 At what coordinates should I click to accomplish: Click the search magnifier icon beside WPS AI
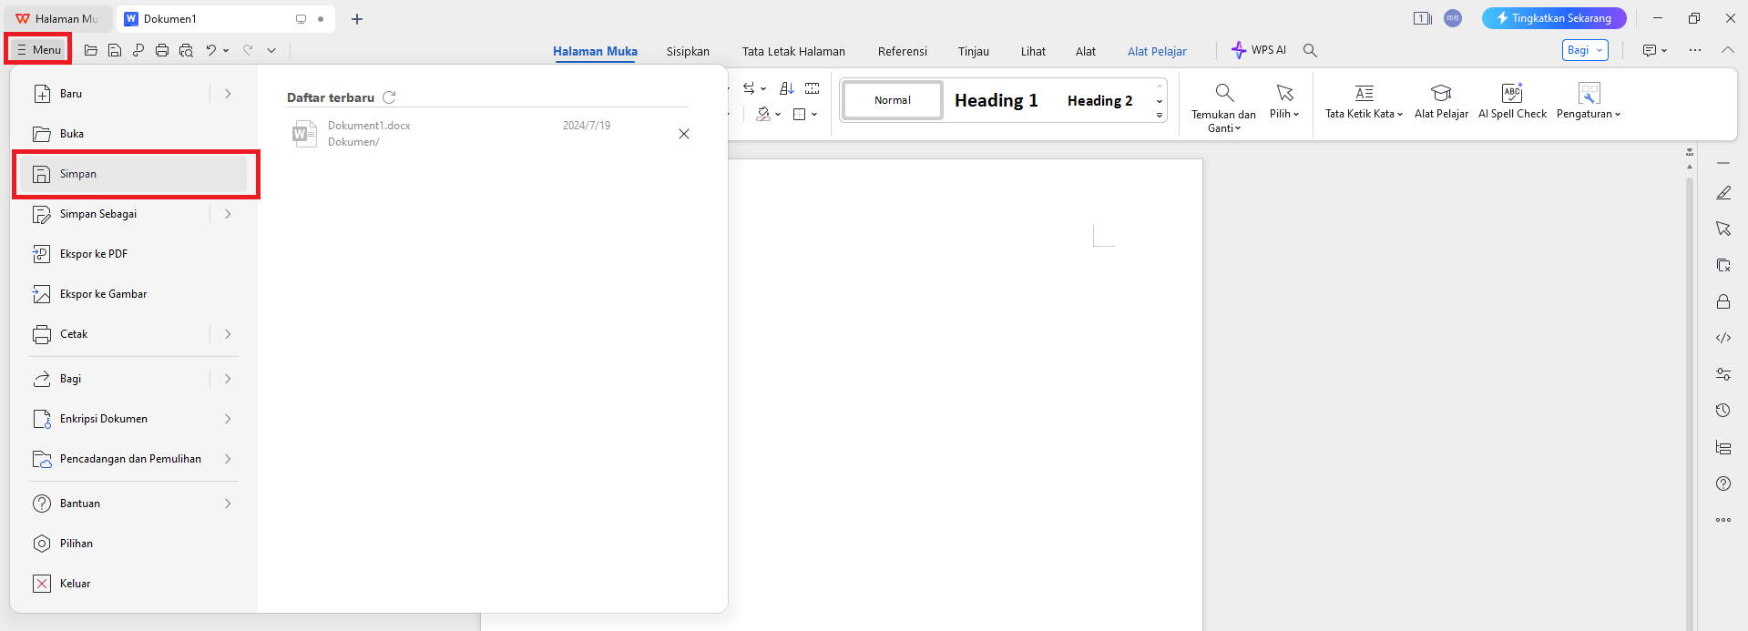pyautogui.click(x=1310, y=50)
